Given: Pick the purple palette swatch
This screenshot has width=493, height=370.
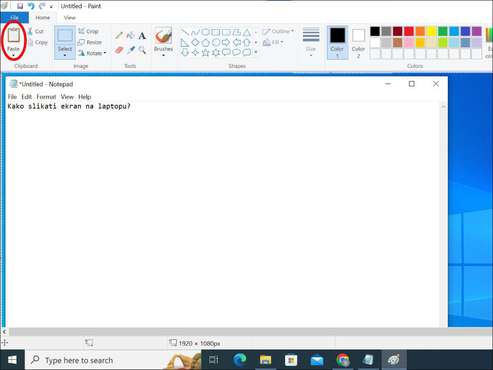Looking at the screenshot, I should (477, 31).
